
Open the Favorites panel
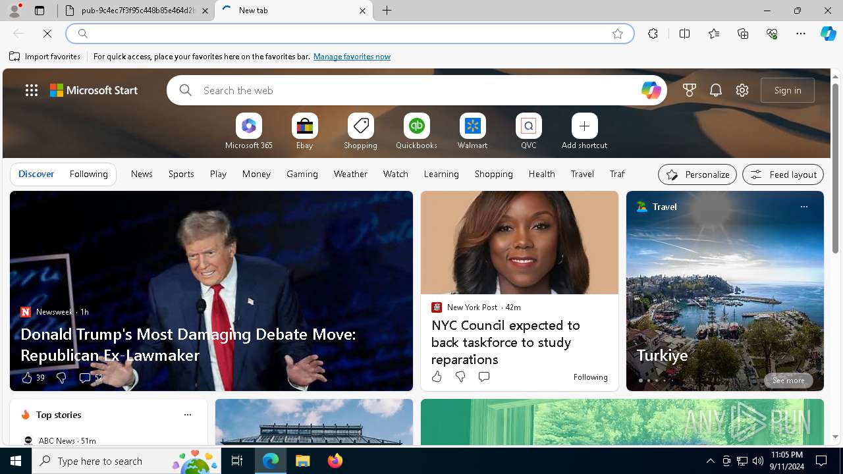click(x=714, y=34)
